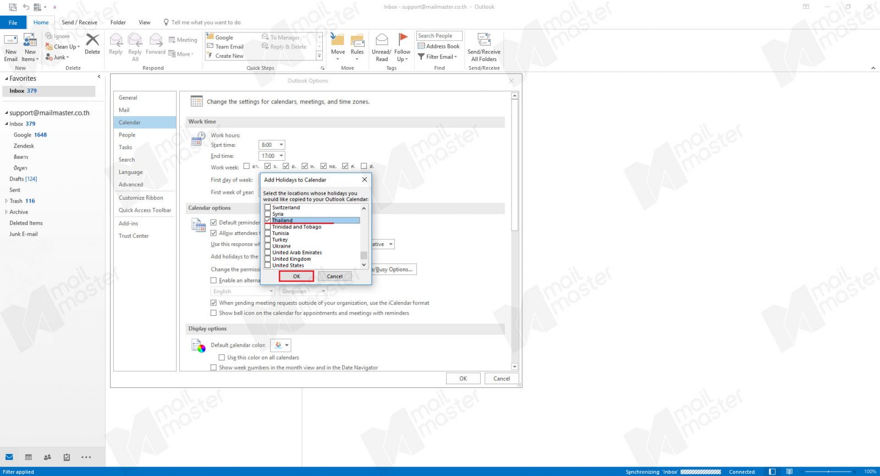Screen dimensions: 880x476
Task: Check the Switzerland holiday checkbox
Action: [268, 207]
